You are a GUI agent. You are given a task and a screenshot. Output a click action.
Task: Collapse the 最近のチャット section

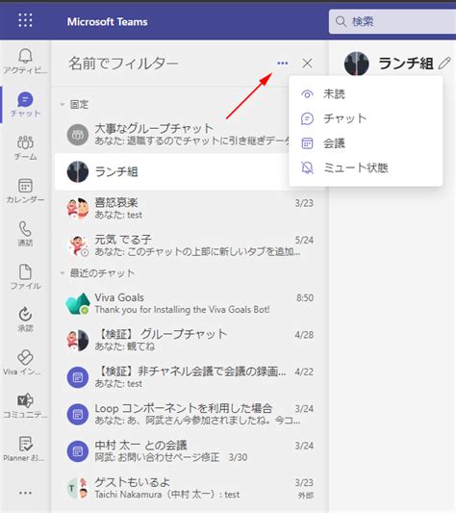63,272
